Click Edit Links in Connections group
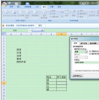The width and height of the screenshot is (99, 100). click(54, 17)
